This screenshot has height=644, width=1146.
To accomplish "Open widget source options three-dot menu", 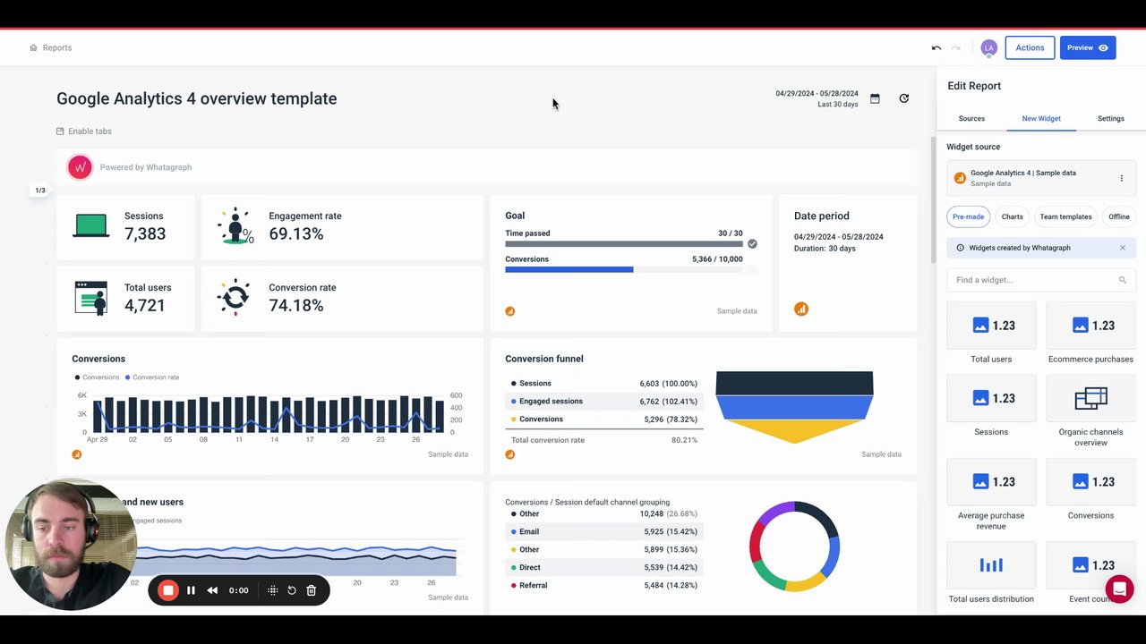I will [1121, 178].
